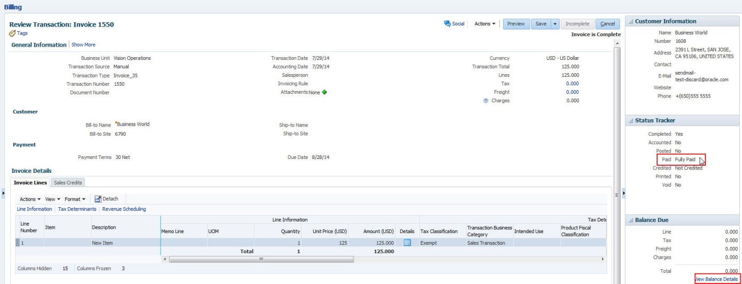Click the Preview button

516,24
